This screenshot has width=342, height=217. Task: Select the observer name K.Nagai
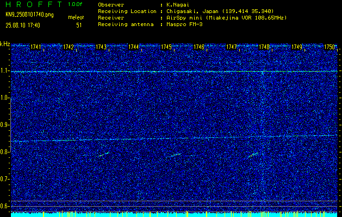click(178, 5)
